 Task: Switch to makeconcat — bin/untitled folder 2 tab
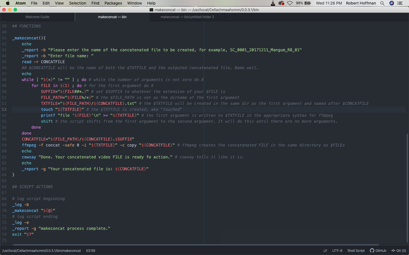click(x=187, y=17)
